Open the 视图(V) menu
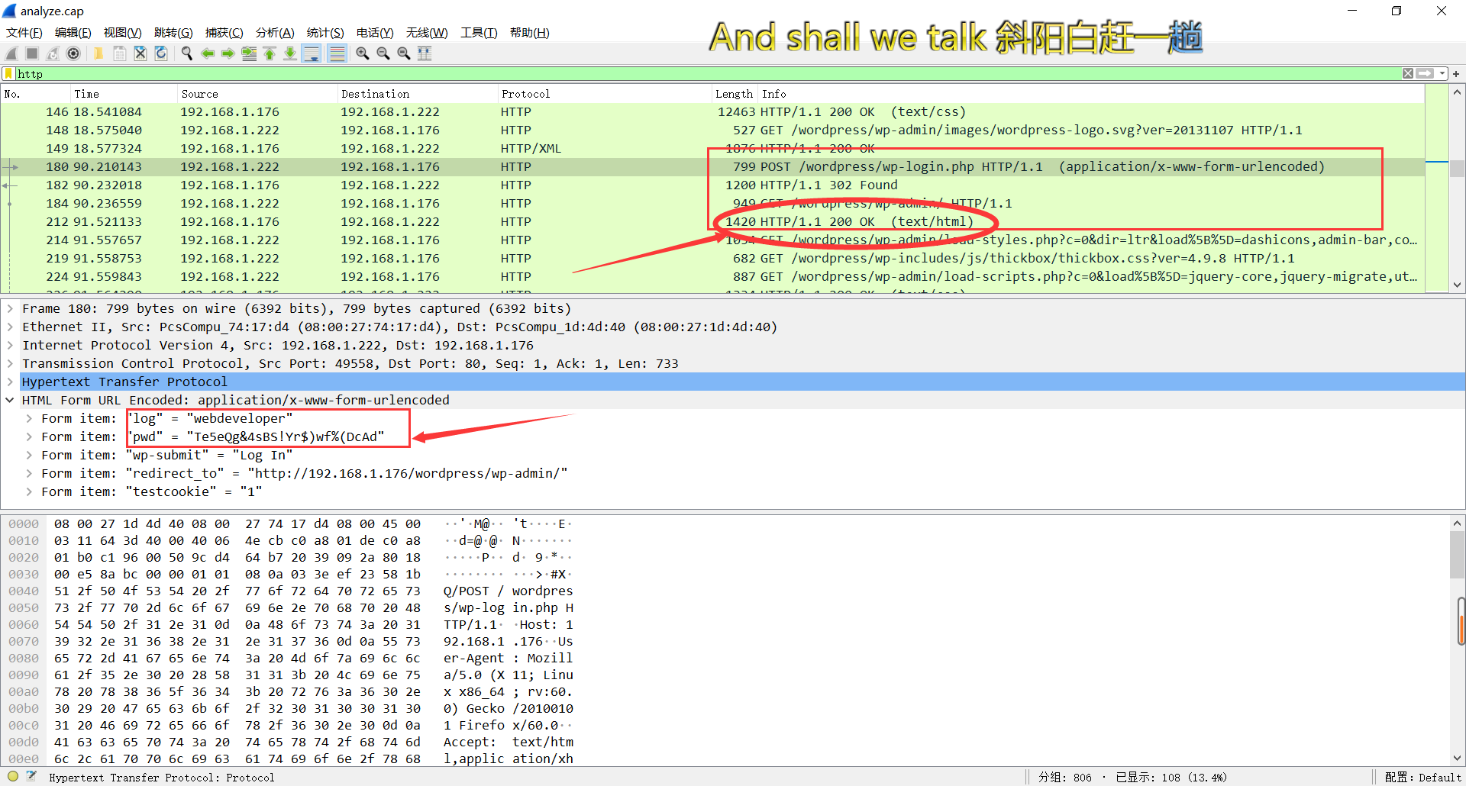This screenshot has width=1466, height=786. (x=123, y=32)
